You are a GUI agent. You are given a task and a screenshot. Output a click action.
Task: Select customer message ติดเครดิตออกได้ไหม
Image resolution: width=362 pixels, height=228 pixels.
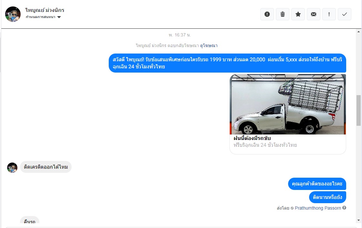tap(46, 167)
